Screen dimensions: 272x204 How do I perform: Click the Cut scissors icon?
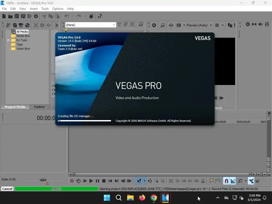pos(44,16)
